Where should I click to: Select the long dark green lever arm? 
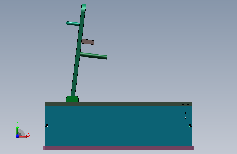[x=78, y=54]
